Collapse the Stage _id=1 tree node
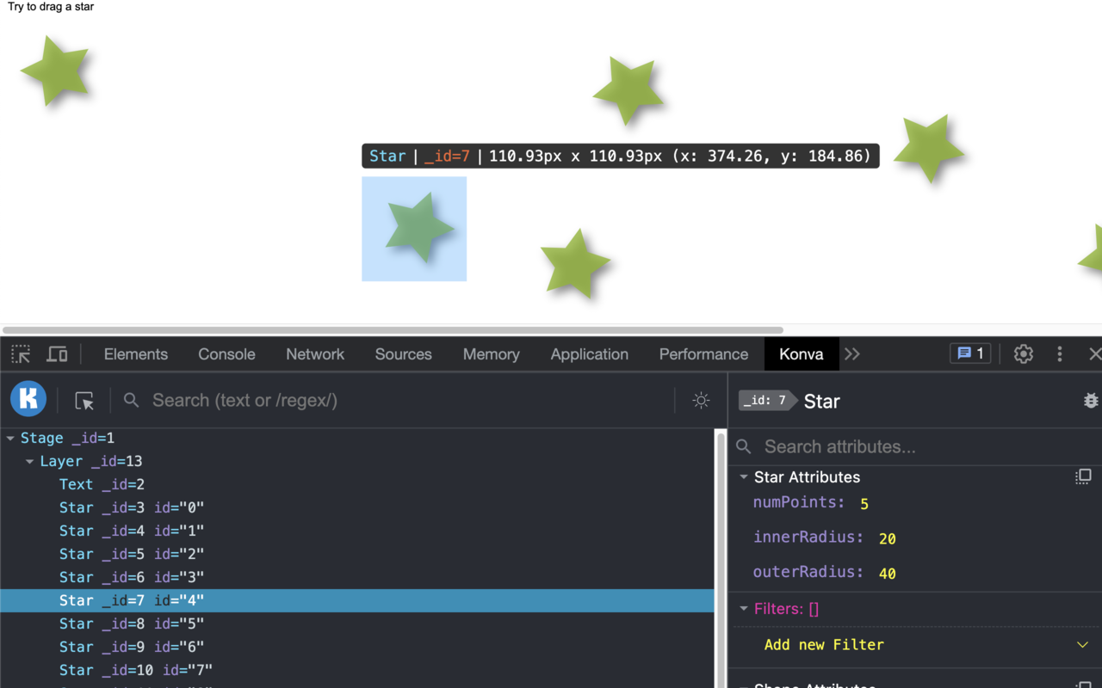Image resolution: width=1102 pixels, height=688 pixels. click(9, 438)
